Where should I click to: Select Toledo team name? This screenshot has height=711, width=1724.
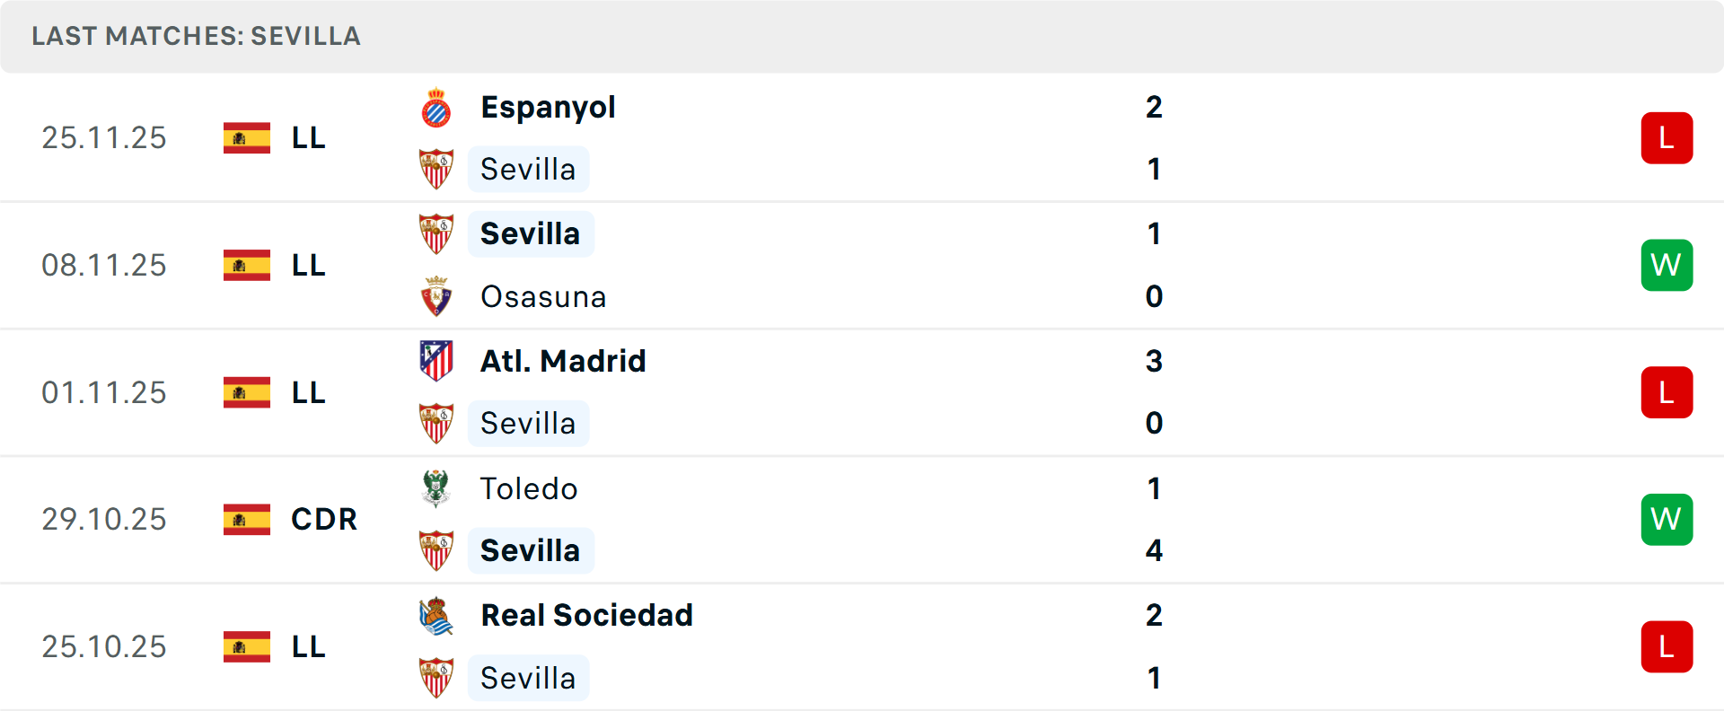[529, 489]
